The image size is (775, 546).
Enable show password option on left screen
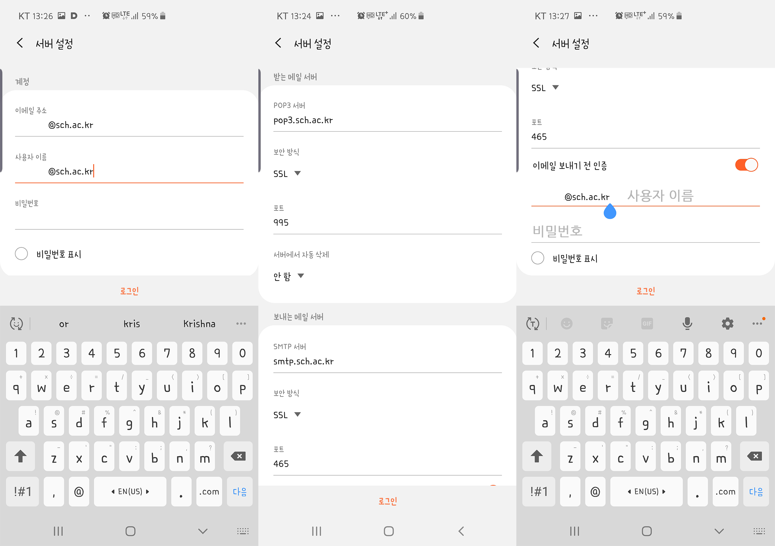click(21, 254)
